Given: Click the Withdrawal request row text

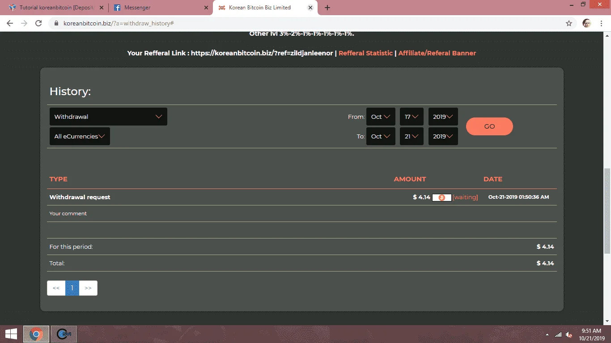Looking at the screenshot, I should (80, 197).
